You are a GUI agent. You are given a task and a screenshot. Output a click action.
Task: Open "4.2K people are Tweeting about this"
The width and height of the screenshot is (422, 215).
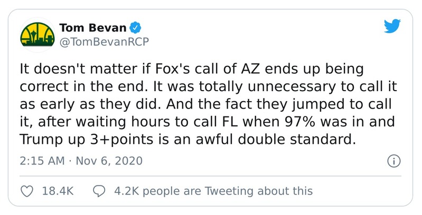coord(213,191)
